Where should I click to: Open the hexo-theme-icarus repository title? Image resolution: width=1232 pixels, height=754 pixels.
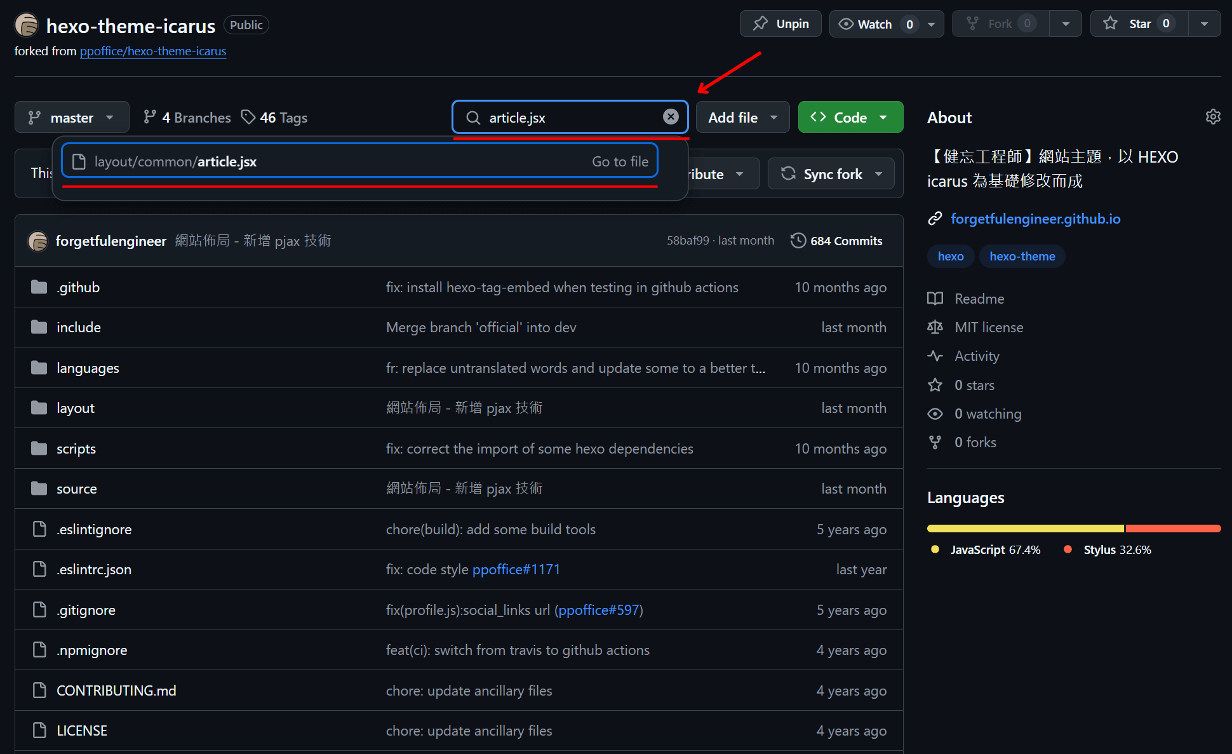(x=131, y=25)
